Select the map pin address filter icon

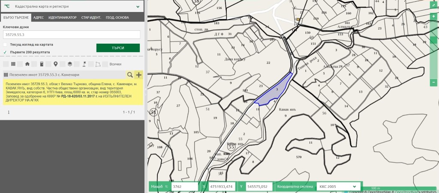pos(55,64)
